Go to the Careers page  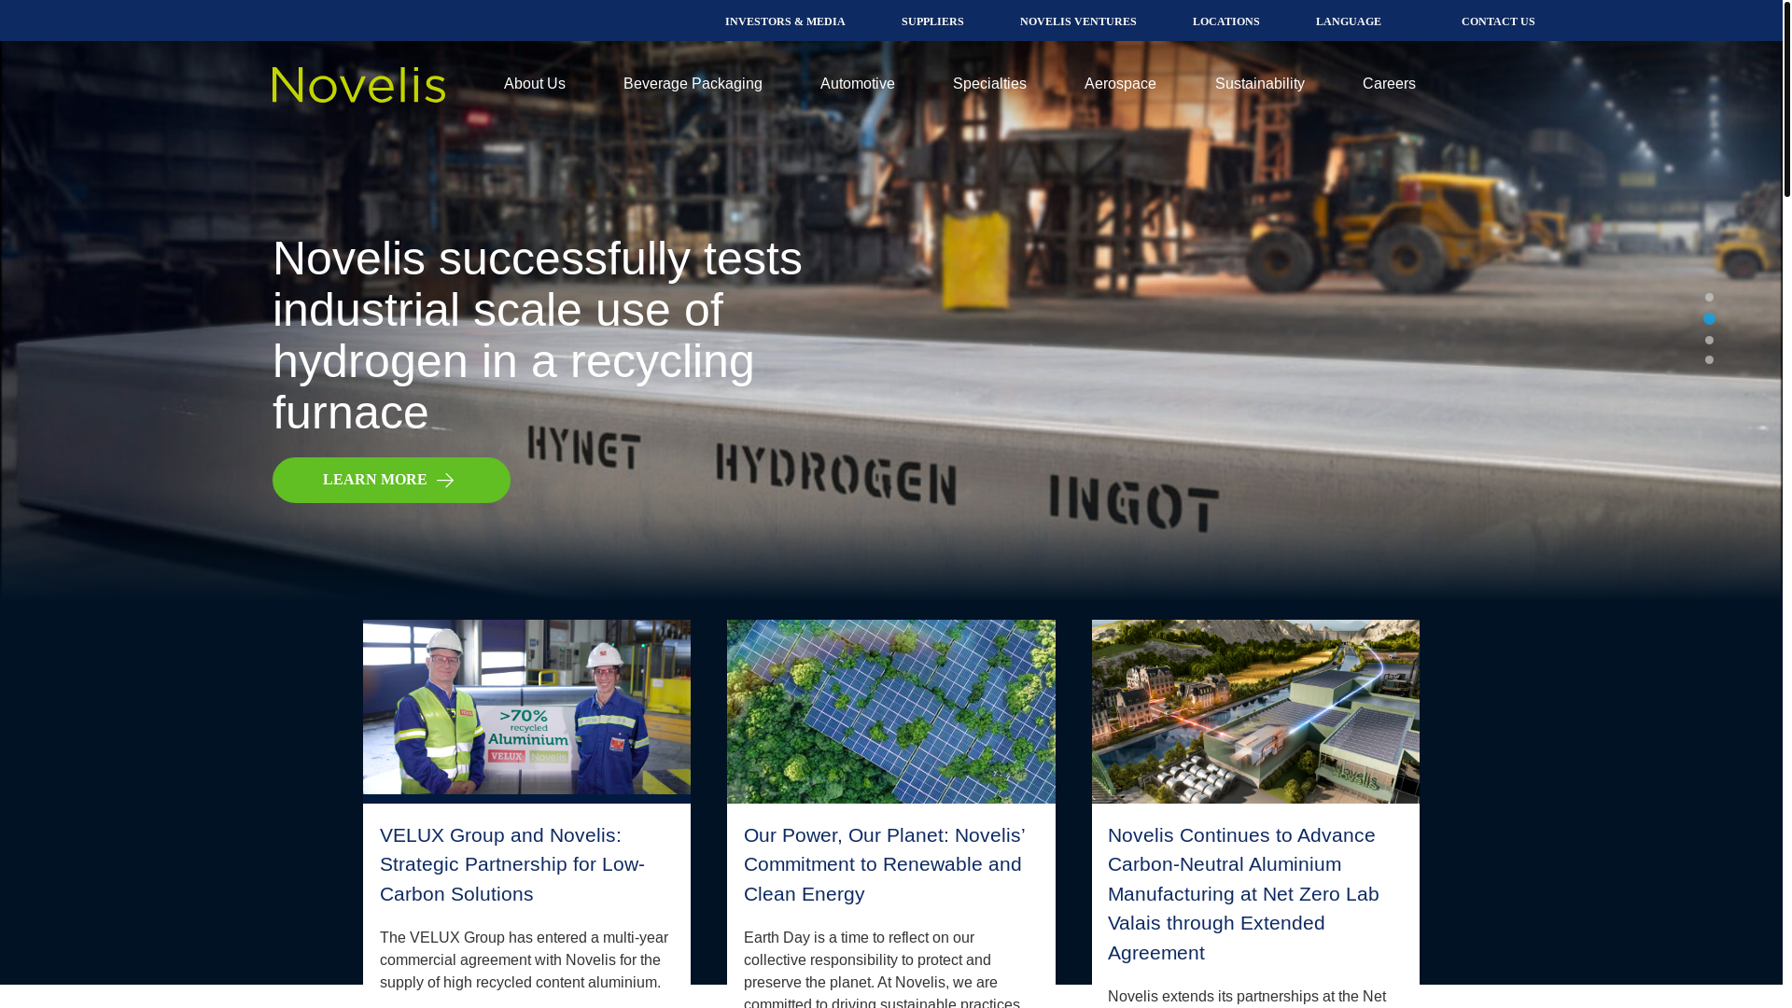(x=1389, y=84)
